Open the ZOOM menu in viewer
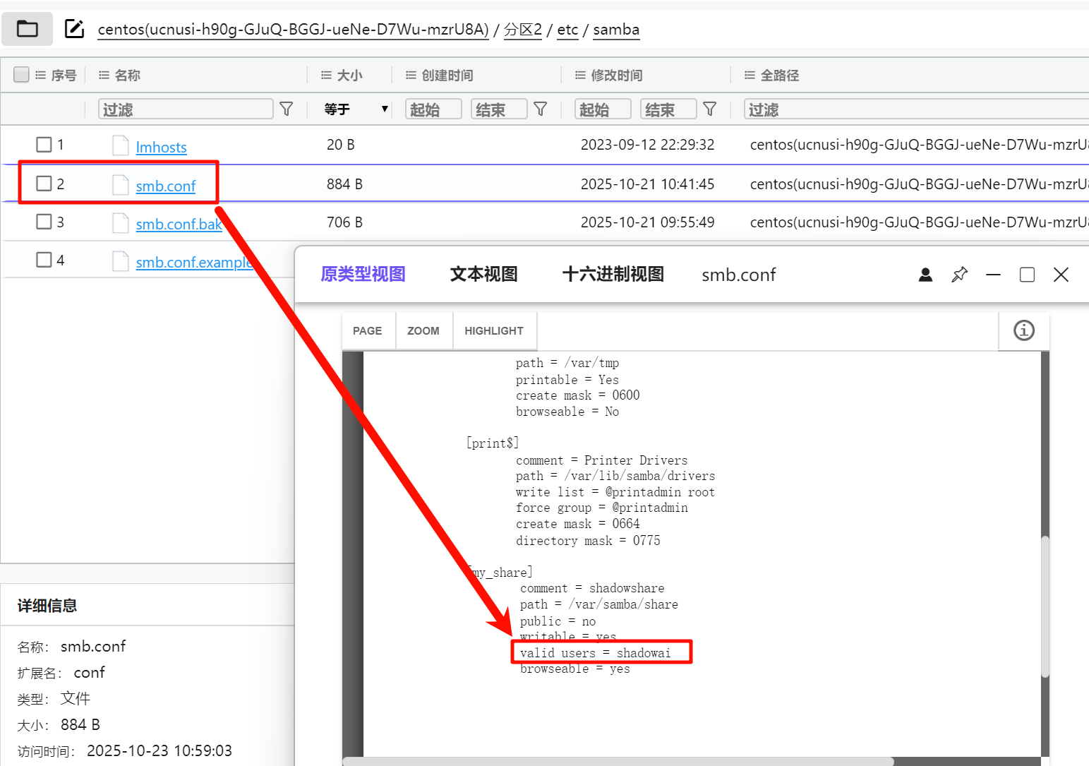 tap(423, 330)
